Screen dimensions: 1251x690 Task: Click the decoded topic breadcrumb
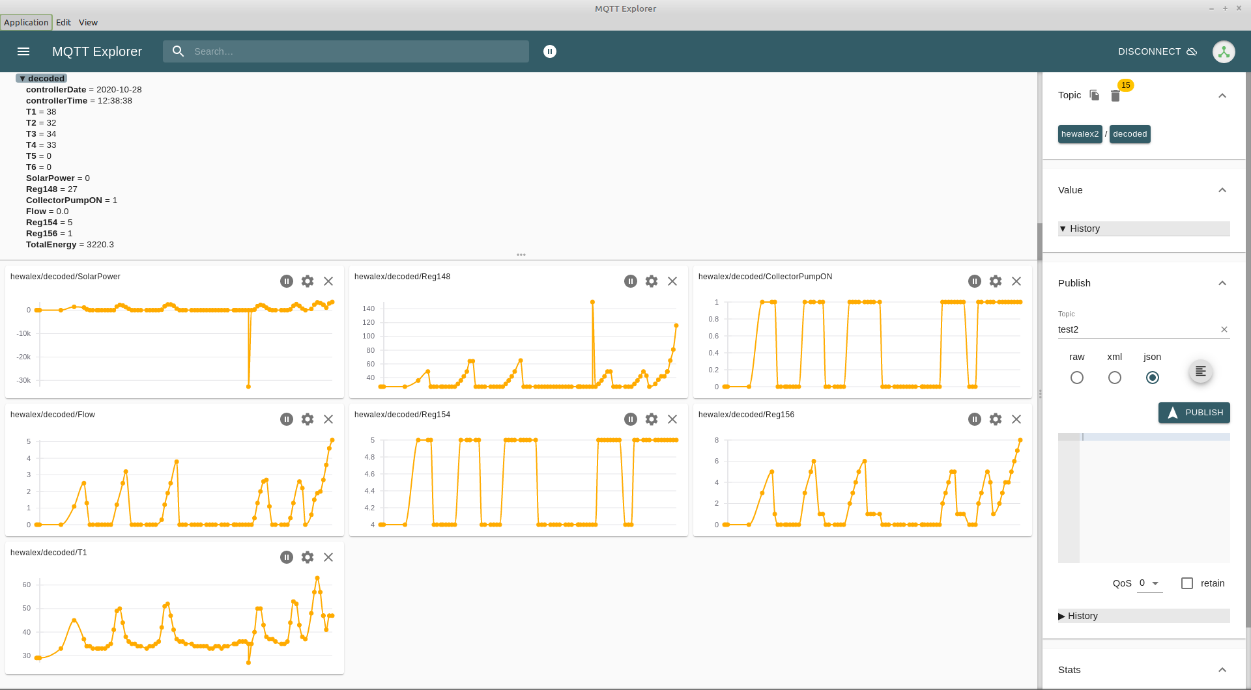[x=1130, y=134]
